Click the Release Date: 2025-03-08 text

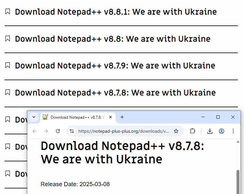click(x=75, y=184)
